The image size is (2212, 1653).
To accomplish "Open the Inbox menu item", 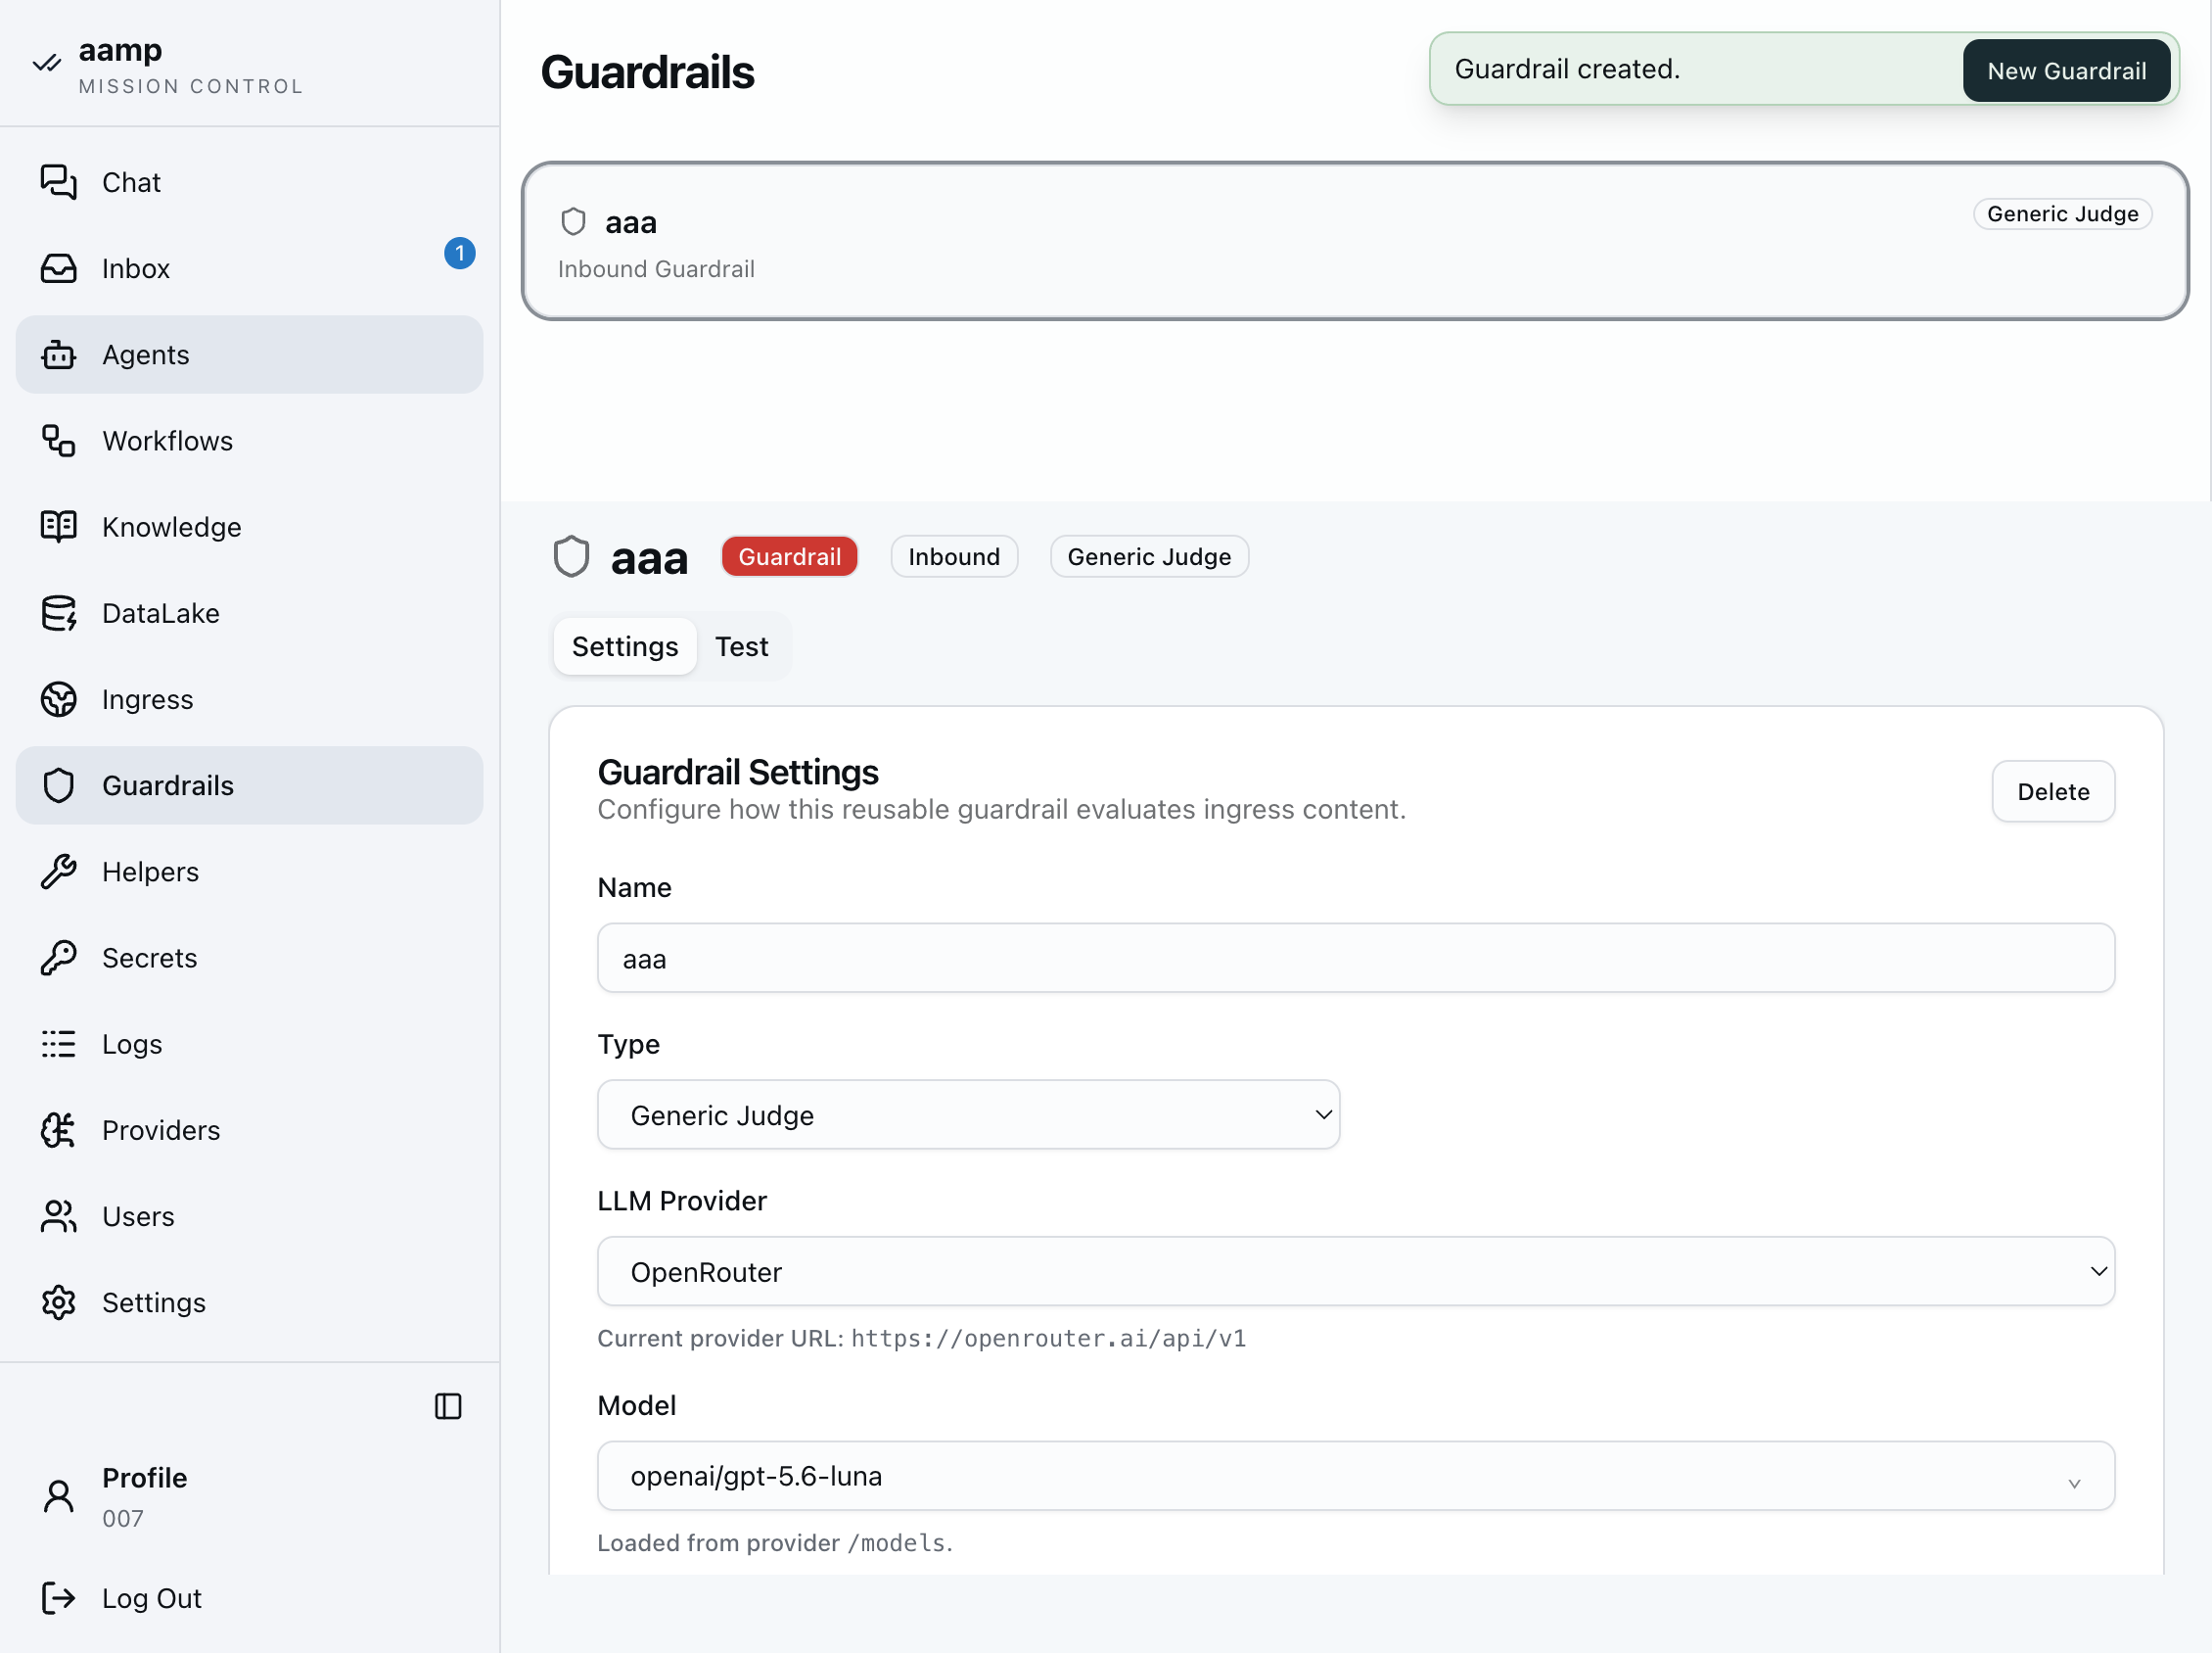I will click(x=249, y=268).
